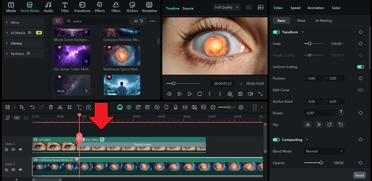Adjust the Opacity slider
Image resolution: width=372 pixels, height=181 pixels.
(x=313, y=163)
